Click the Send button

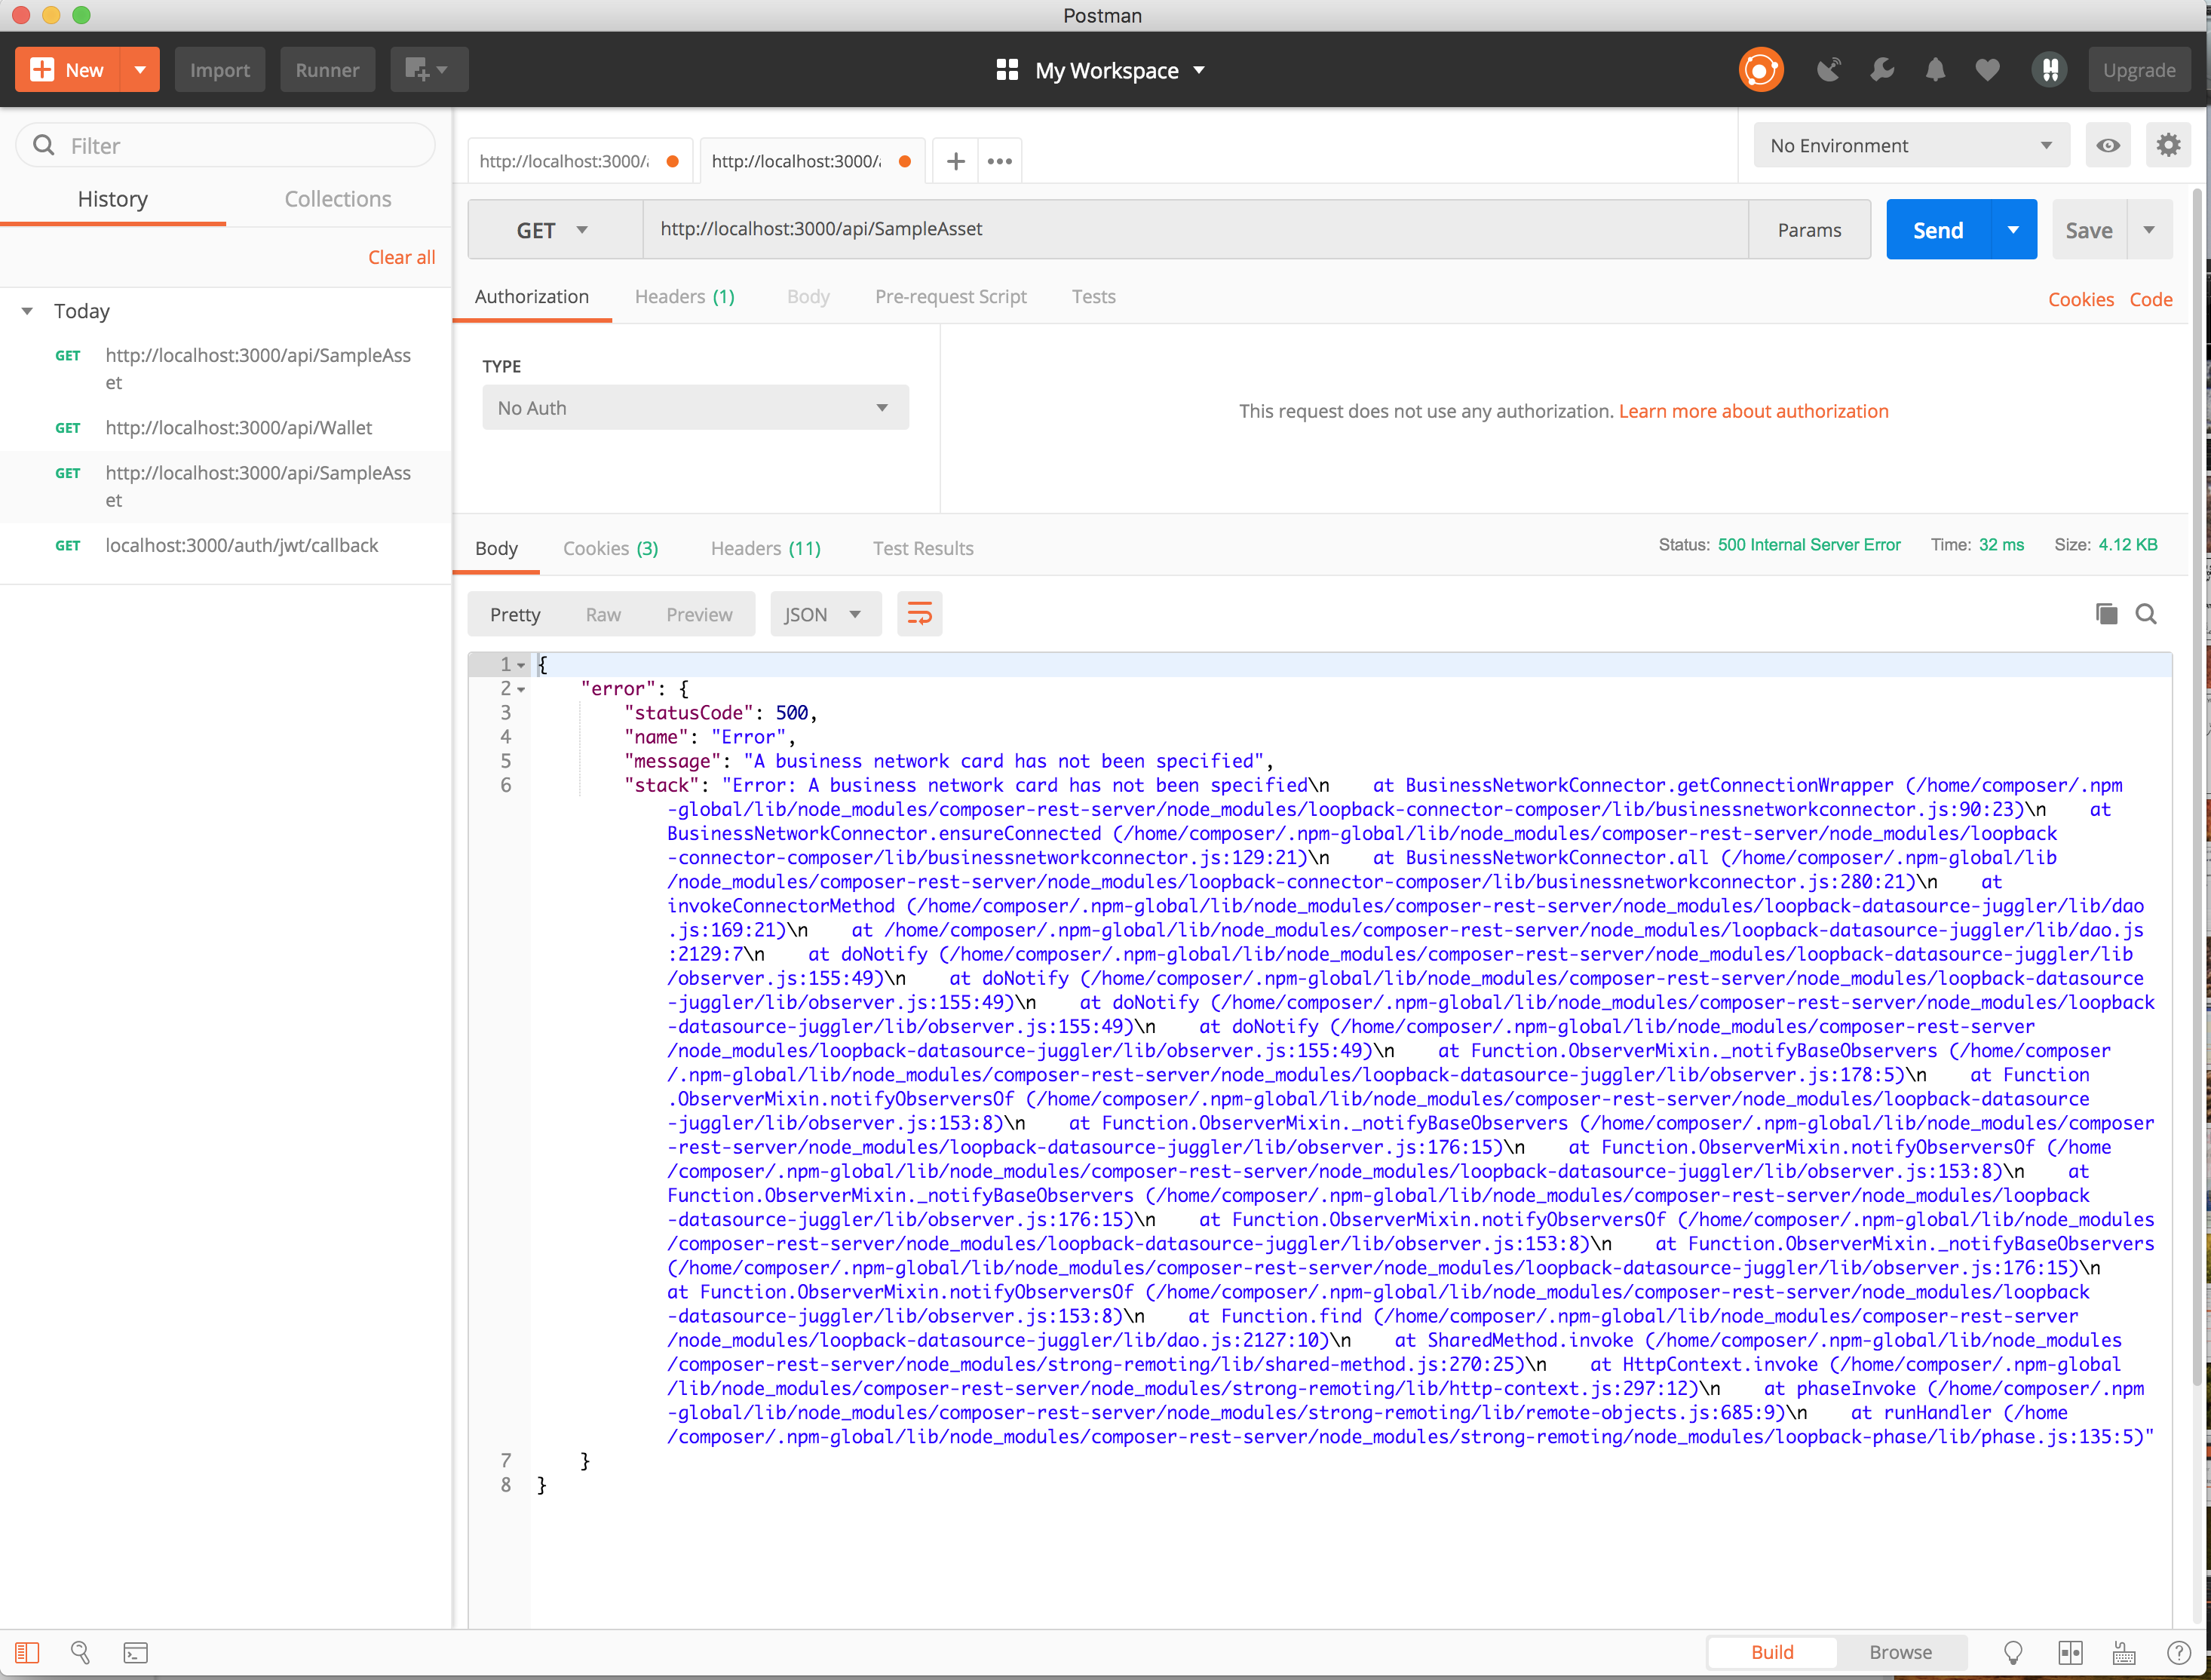click(1937, 230)
